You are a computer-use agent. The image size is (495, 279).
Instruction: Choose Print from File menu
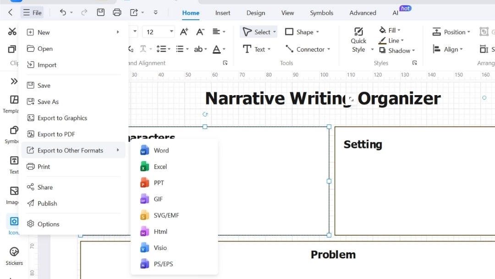click(x=73, y=166)
